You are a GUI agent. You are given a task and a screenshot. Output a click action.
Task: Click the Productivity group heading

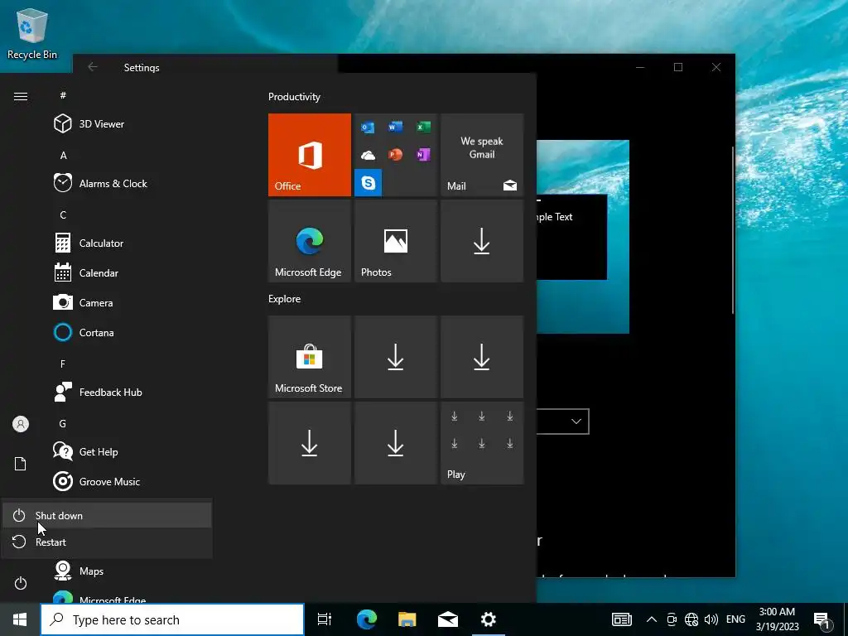point(294,97)
